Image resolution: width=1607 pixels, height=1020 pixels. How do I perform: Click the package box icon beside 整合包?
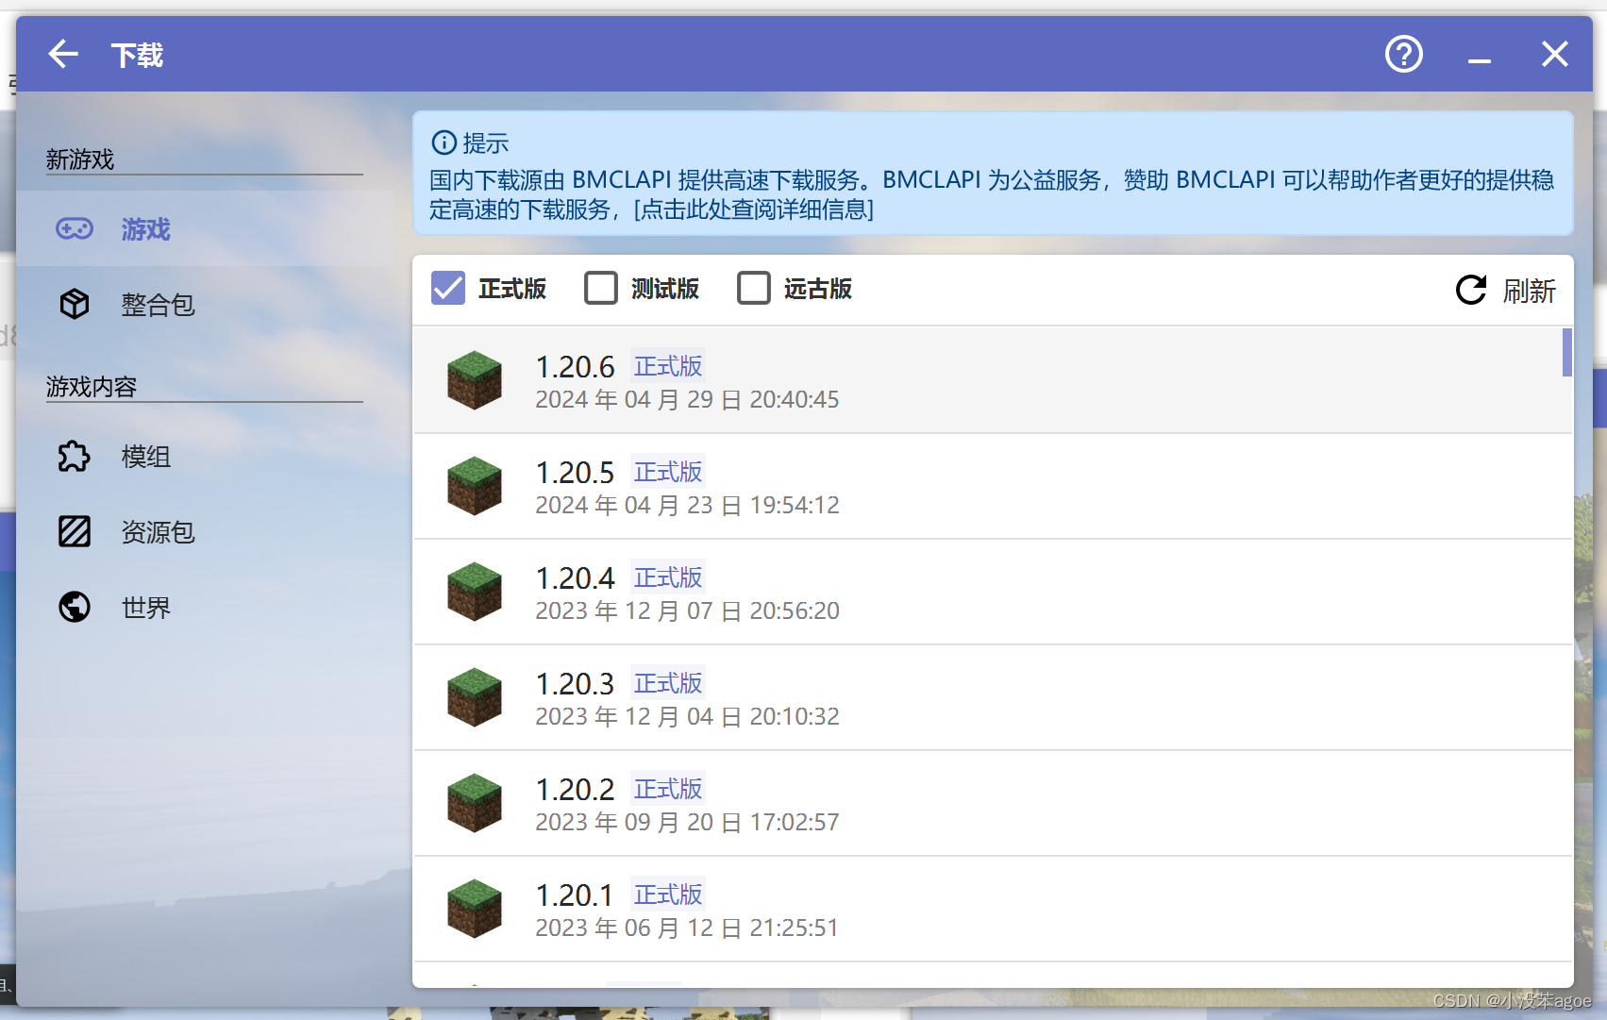(75, 304)
